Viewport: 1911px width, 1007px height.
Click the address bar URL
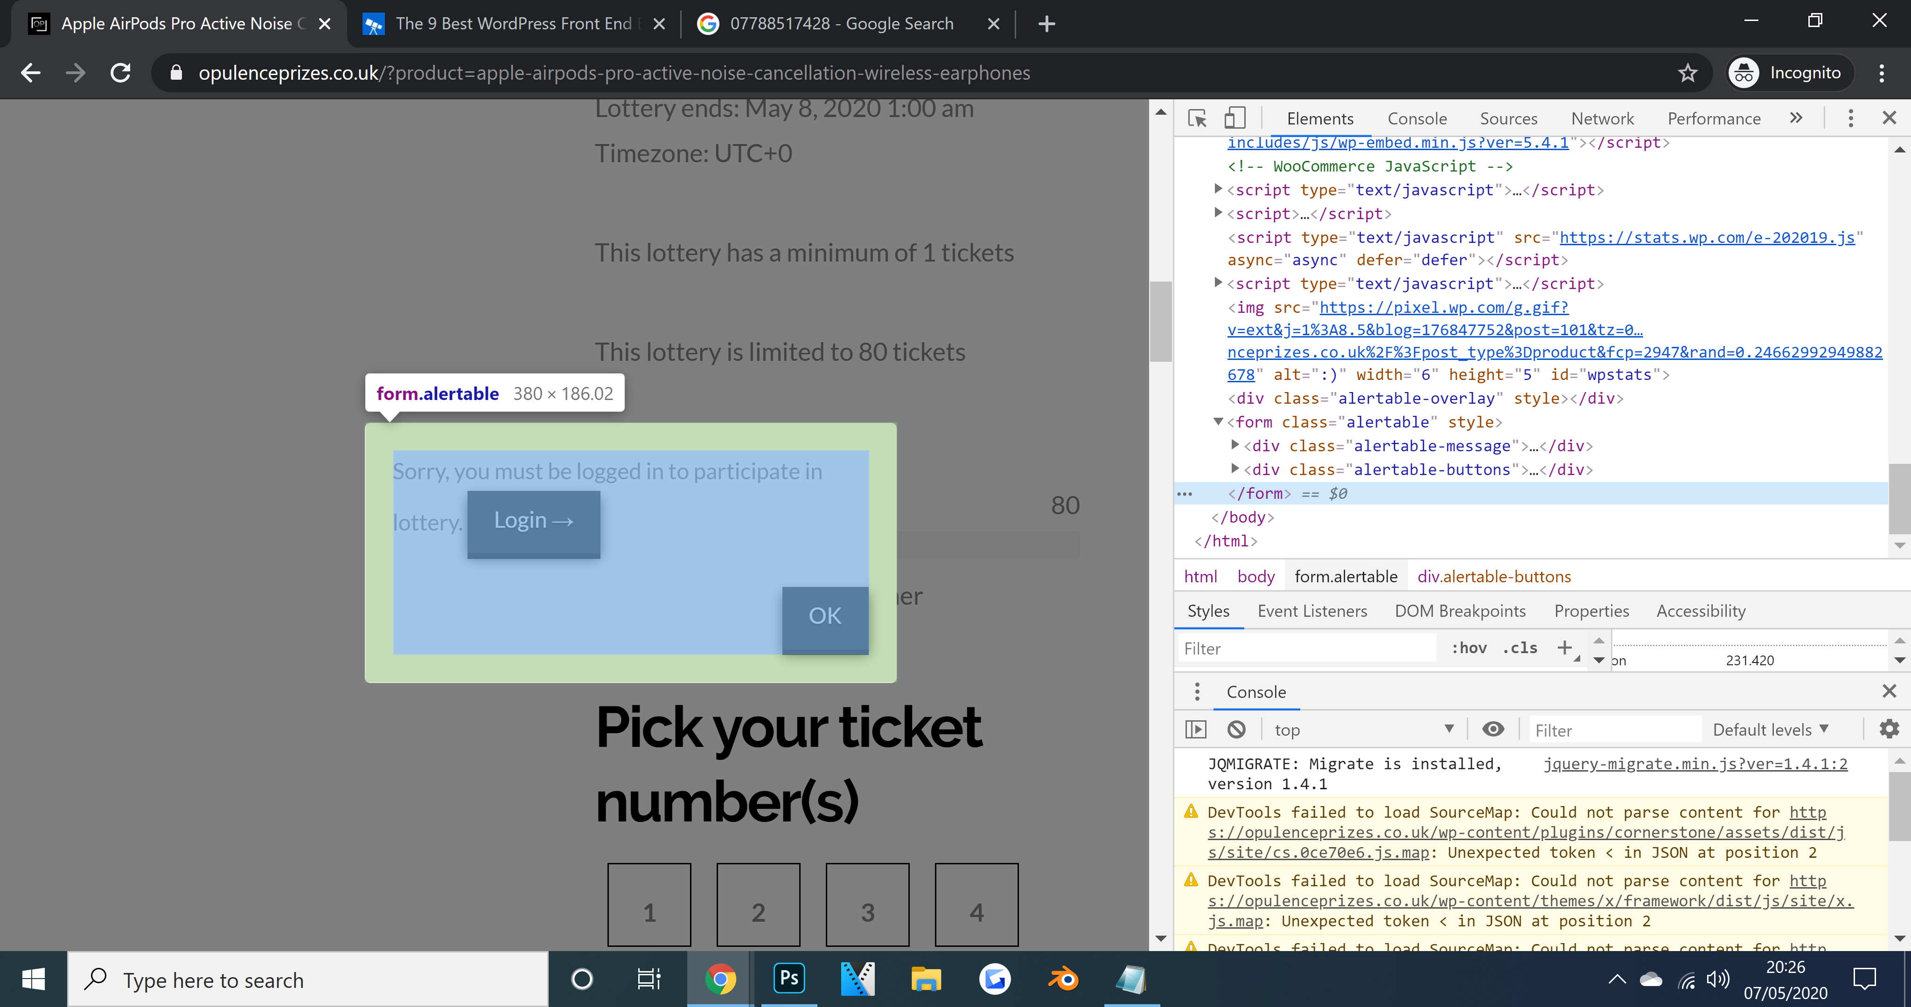[x=614, y=73]
